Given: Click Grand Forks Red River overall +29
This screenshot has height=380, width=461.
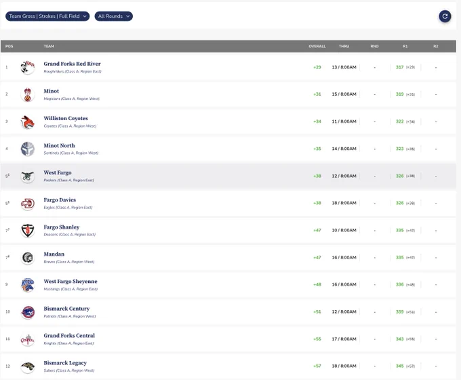Looking at the screenshot, I should 317,67.
